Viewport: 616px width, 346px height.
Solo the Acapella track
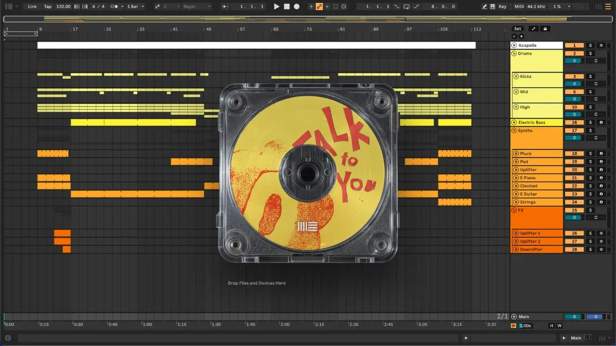pos(590,45)
